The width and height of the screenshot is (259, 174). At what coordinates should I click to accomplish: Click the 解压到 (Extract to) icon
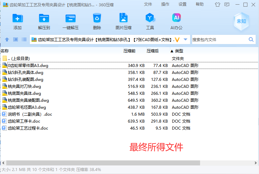pos(44,18)
